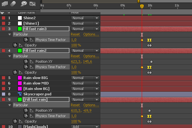Click the work area end handle
192x128 pixels.
tap(139, 1)
